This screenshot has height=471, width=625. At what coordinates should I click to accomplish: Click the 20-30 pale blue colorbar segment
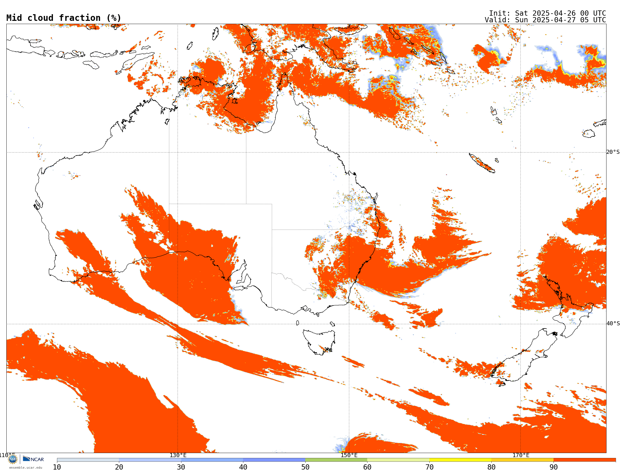coord(150,460)
